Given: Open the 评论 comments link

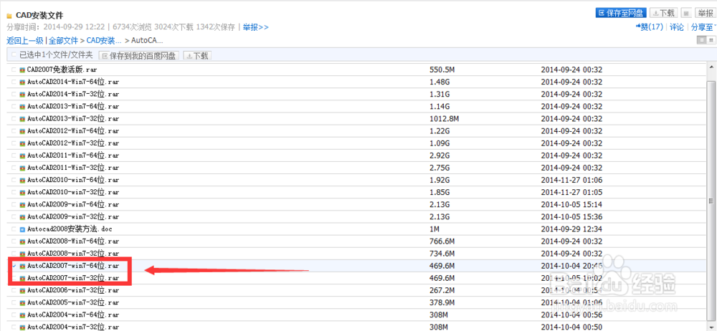Looking at the screenshot, I should (677, 27).
